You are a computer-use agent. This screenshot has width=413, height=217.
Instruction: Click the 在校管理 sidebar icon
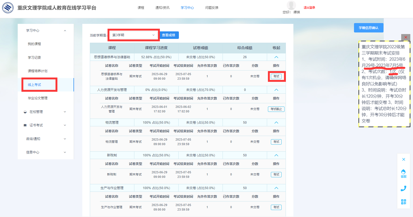[25, 112]
